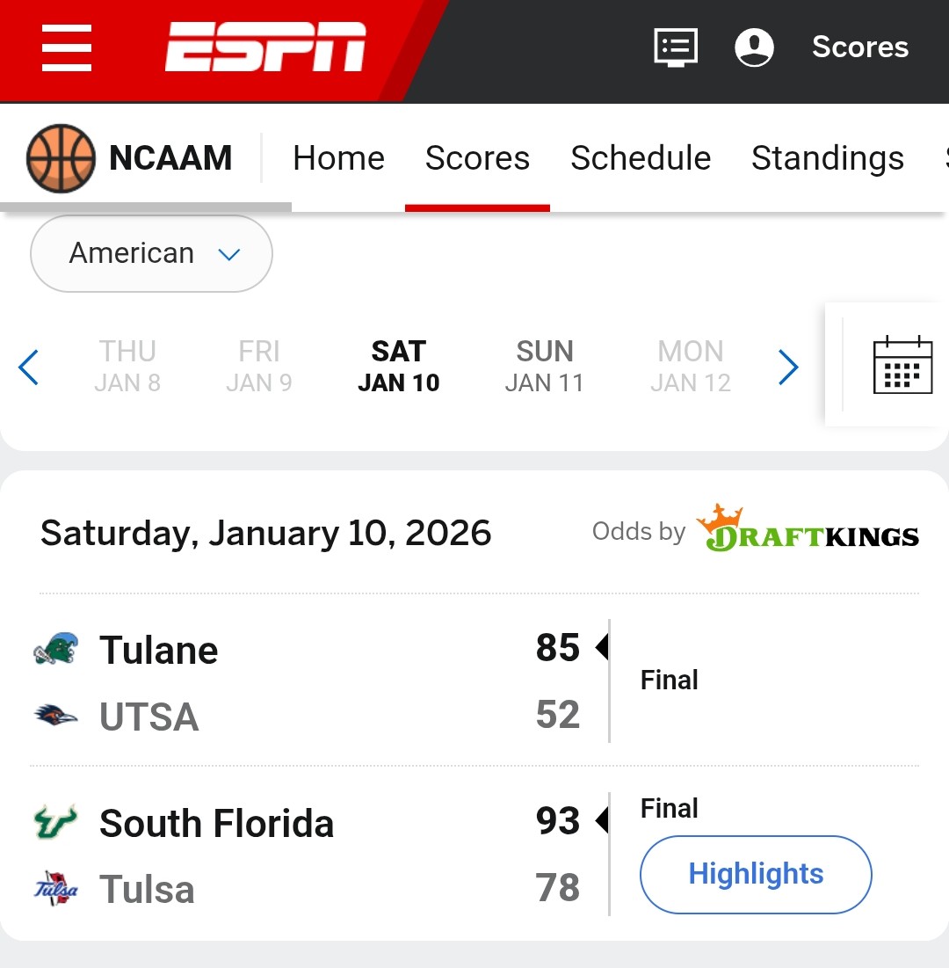Go to previous dates with left arrow
Screen dimensions: 949x968
click(29, 367)
